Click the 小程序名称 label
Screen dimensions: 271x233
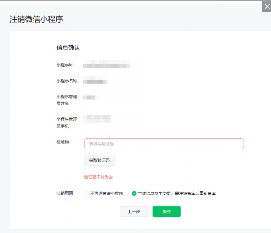pyautogui.click(x=67, y=81)
